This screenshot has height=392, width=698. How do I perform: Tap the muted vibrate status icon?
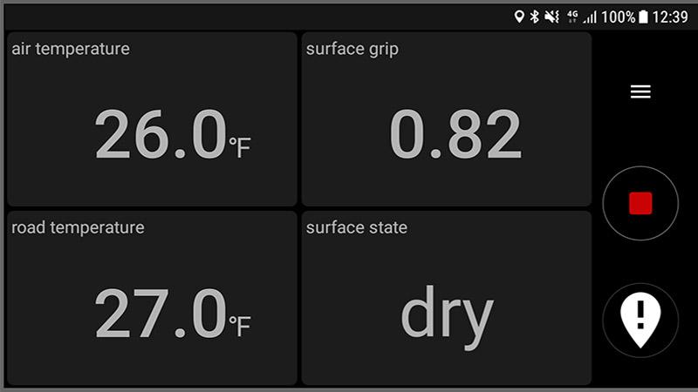coord(552,17)
